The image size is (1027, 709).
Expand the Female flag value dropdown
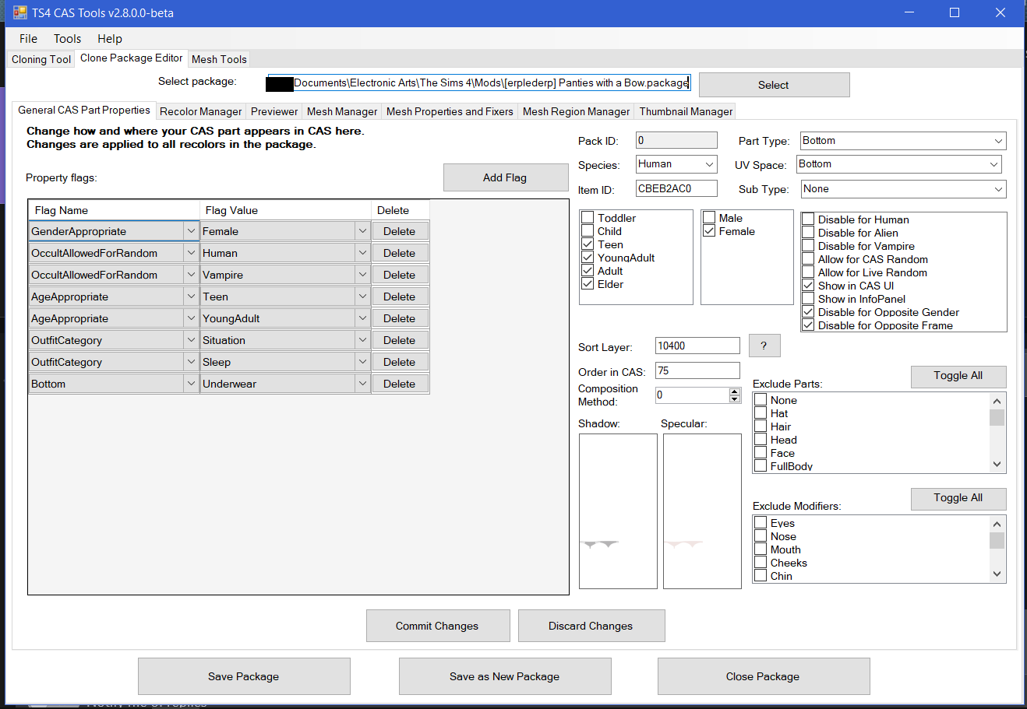[362, 231]
